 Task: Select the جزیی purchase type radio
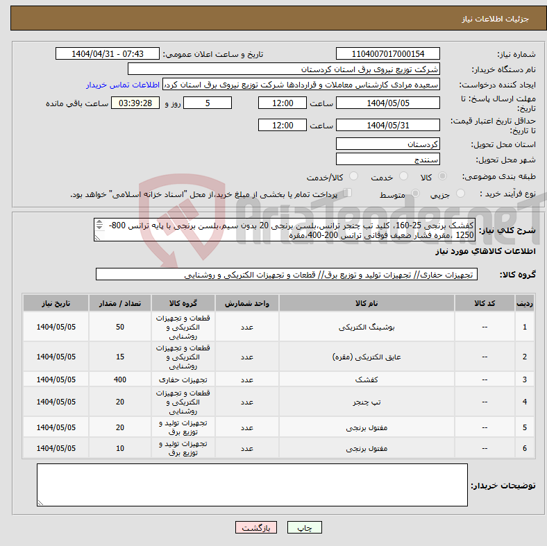point(460,193)
